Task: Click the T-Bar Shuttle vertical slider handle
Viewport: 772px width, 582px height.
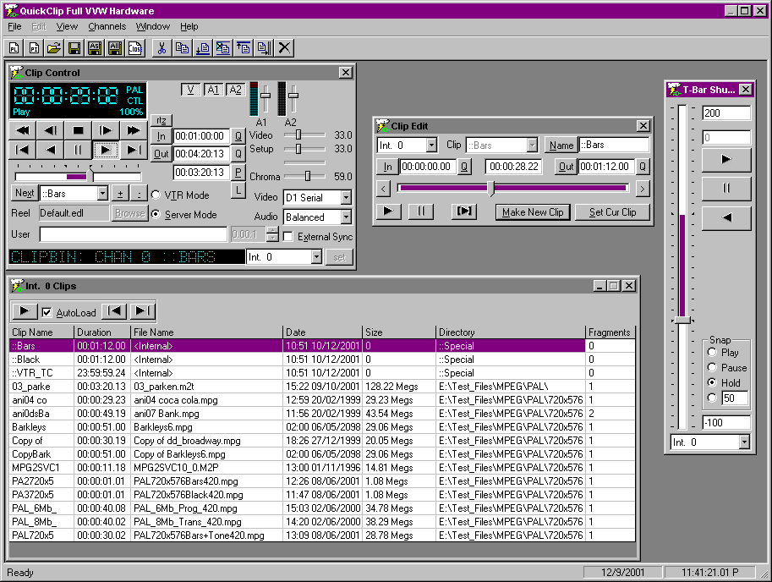Action: pos(682,320)
